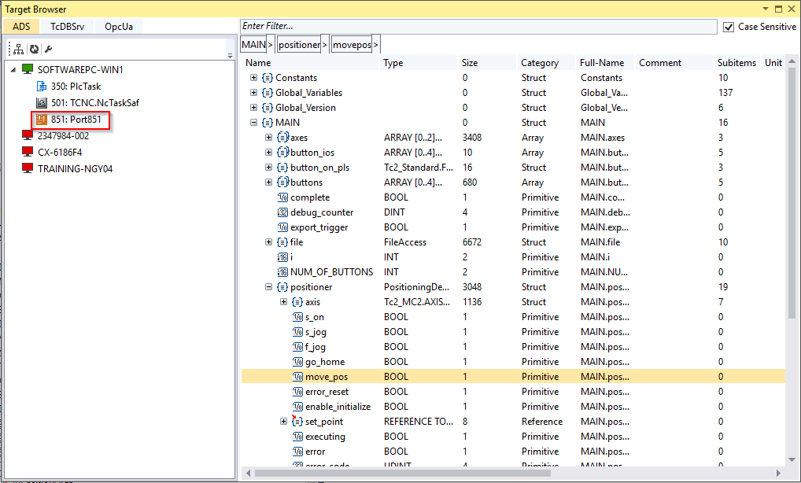Click the 851: Port851 PLC icon
Screen dimensions: 801x483
click(x=42, y=120)
